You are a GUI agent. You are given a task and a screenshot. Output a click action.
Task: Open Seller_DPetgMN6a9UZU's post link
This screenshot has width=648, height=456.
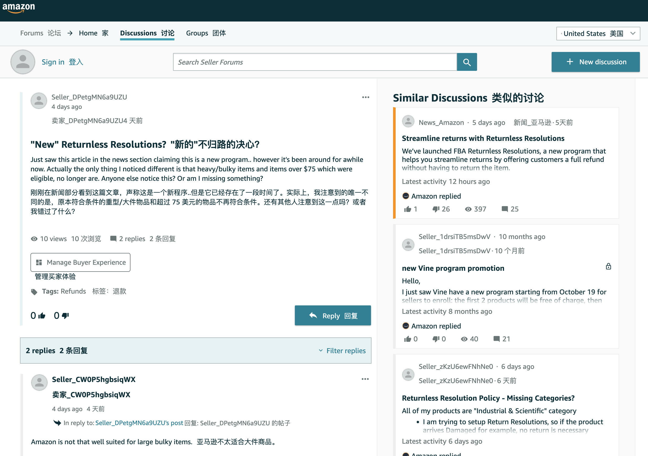[x=139, y=423]
